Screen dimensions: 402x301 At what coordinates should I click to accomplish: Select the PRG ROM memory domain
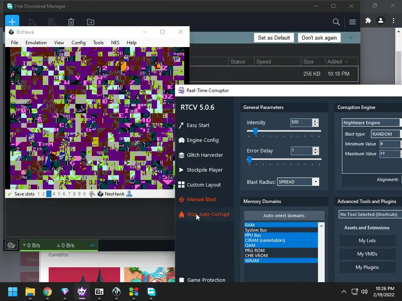click(281, 250)
